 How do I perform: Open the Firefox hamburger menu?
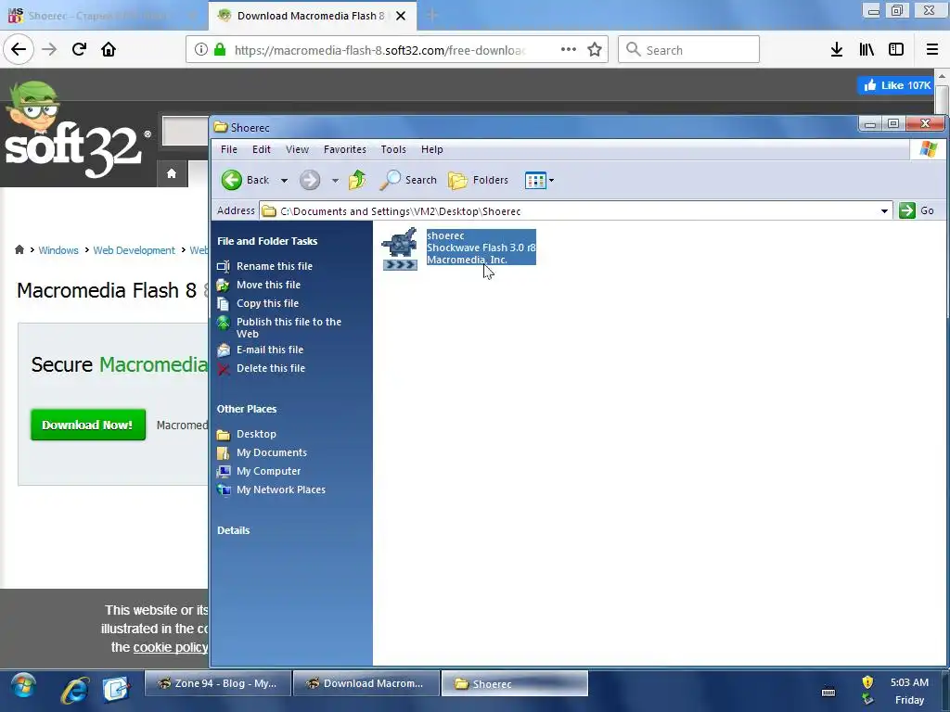tap(931, 50)
